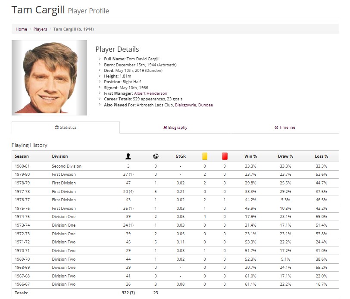Click the Dundee club link
This screenshot has width=350, height=299.
205,105
